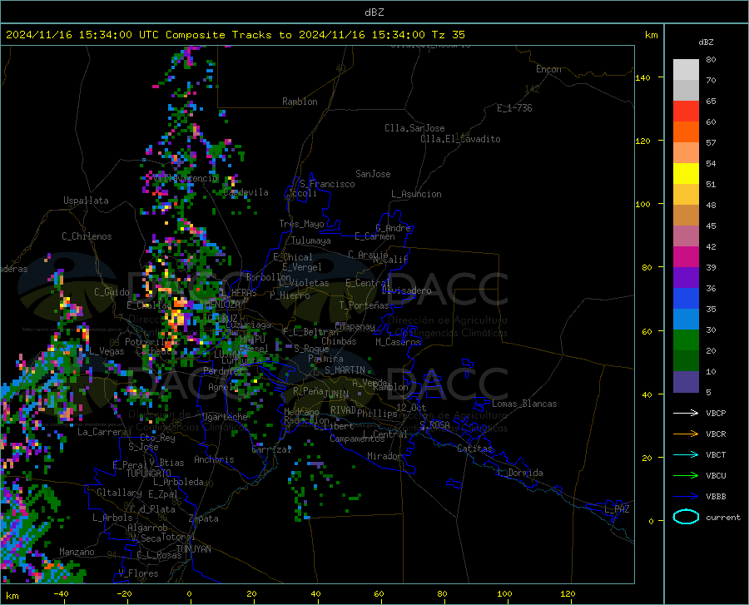Click the 'MENDOZA' city label

222,305
